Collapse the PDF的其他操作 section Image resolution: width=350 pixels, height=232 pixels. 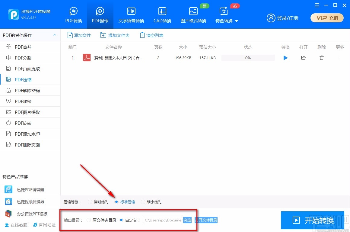[55, 35]
